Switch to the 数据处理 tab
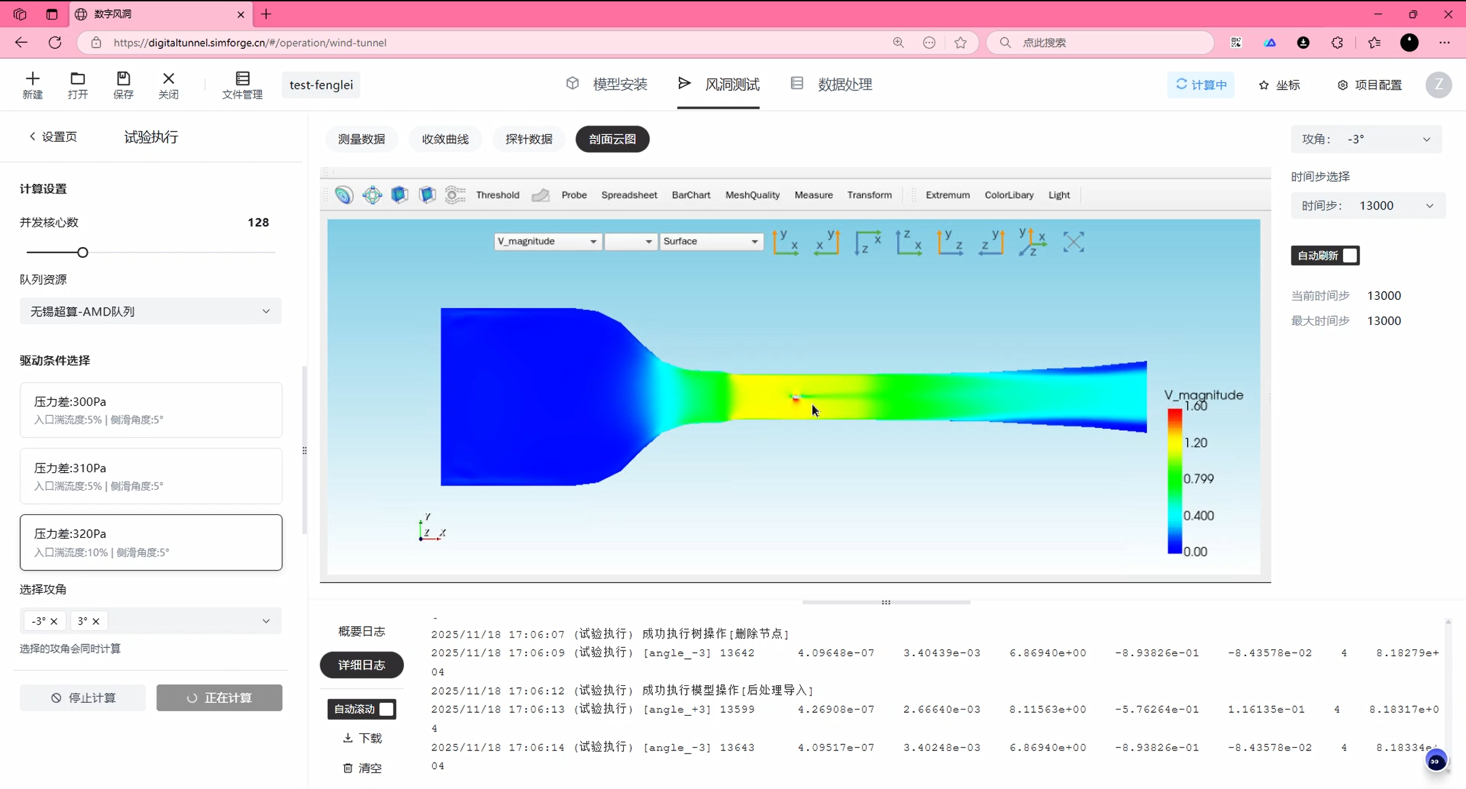The height and width of the screenshot is (789, 1466). coord(831,84)
